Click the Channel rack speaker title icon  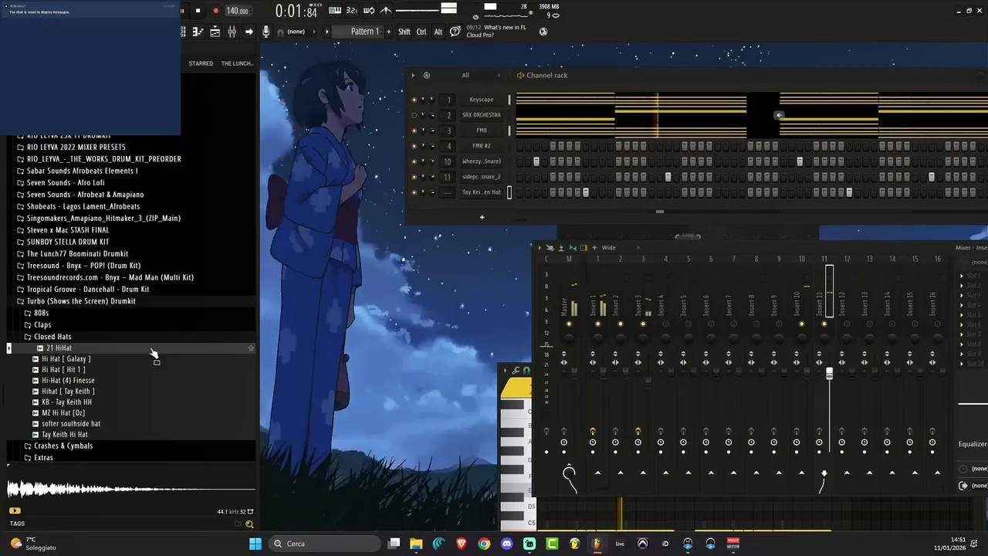coord(521,75)
